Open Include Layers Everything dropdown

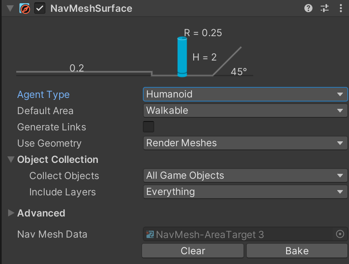245,192
